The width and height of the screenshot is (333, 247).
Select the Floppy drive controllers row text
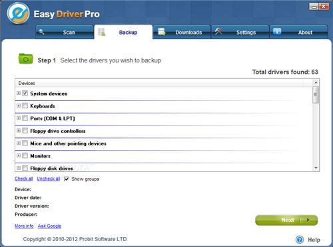[58, 131]
